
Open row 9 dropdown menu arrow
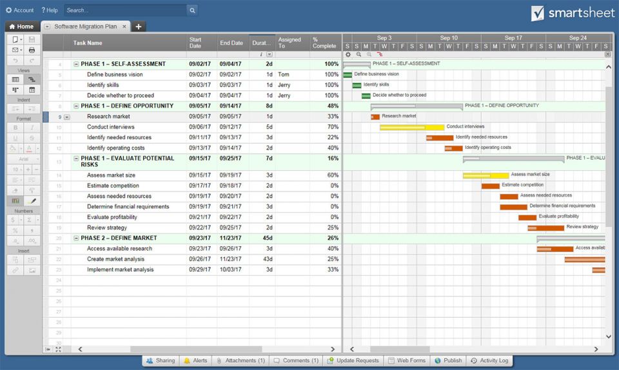coord(66,117)
